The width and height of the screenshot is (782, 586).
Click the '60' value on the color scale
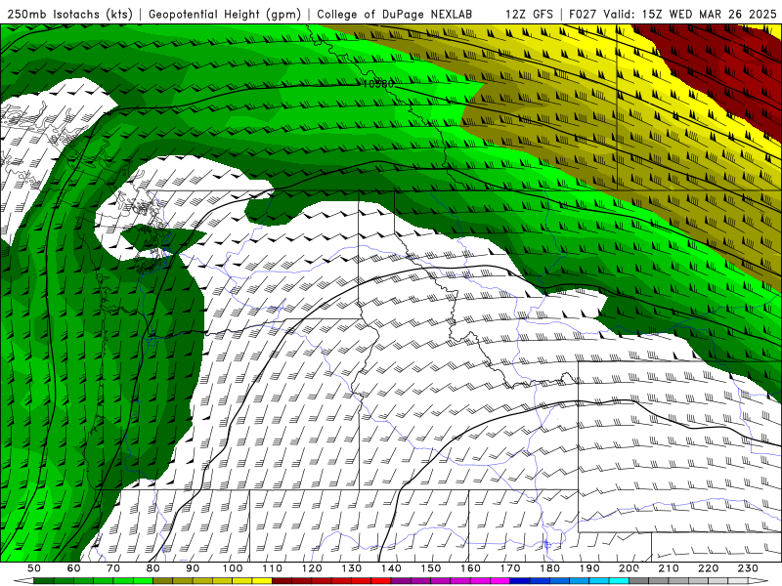[74, 568]
